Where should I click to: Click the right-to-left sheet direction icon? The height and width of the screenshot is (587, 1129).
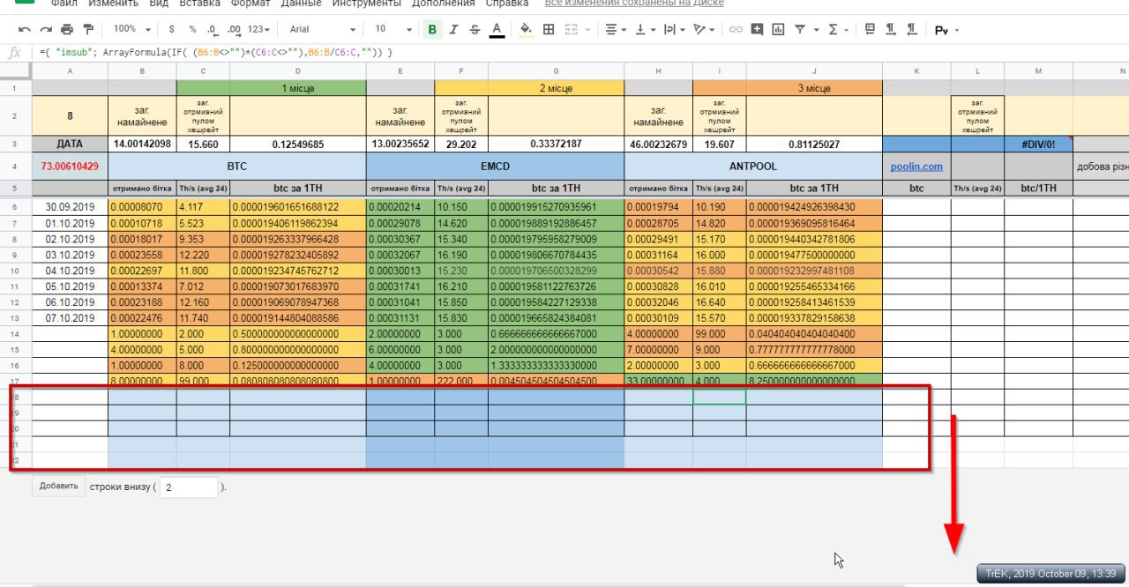click(870, 29)
